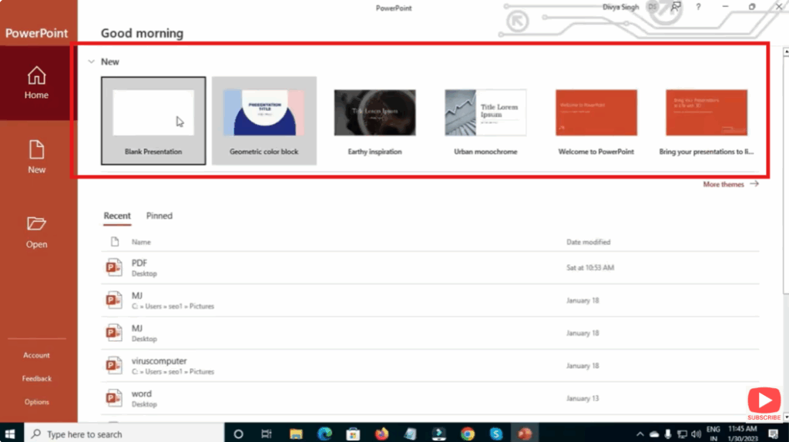The width and height of the screenshot is (789, 442).
Task: Open Welcome to PowerPoint template
Action: [x=596, y=121]
